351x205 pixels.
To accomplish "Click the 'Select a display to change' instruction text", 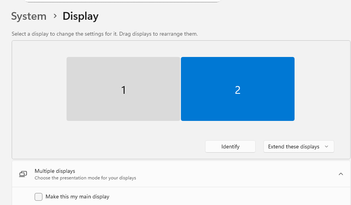I will pos(105,34).
